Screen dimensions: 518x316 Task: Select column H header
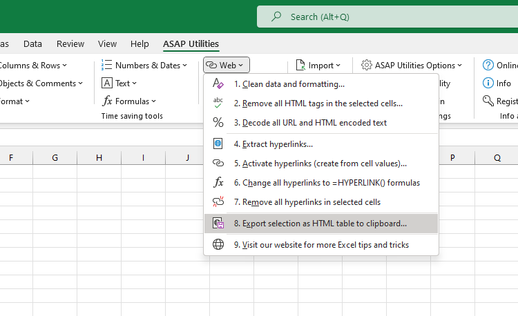[x=99, y=158]
